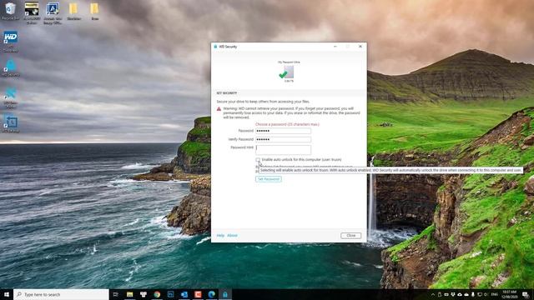Click the Set Password button
Screen dimensions: 534x300
point(269,179)
